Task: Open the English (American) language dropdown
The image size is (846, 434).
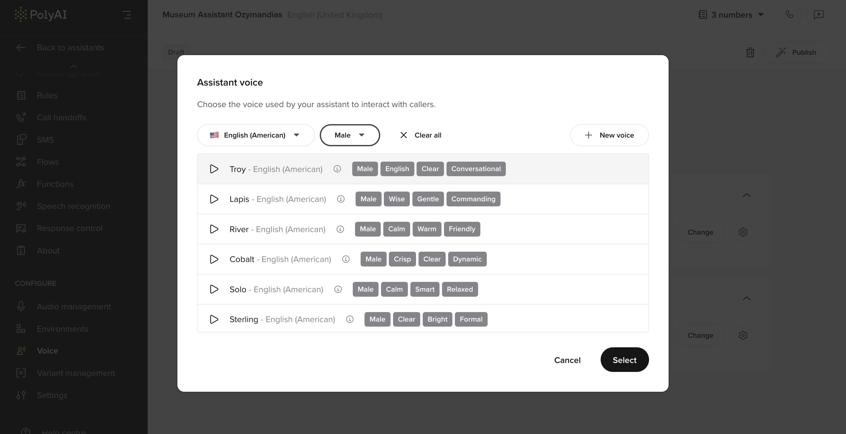Action: (255, 135)
